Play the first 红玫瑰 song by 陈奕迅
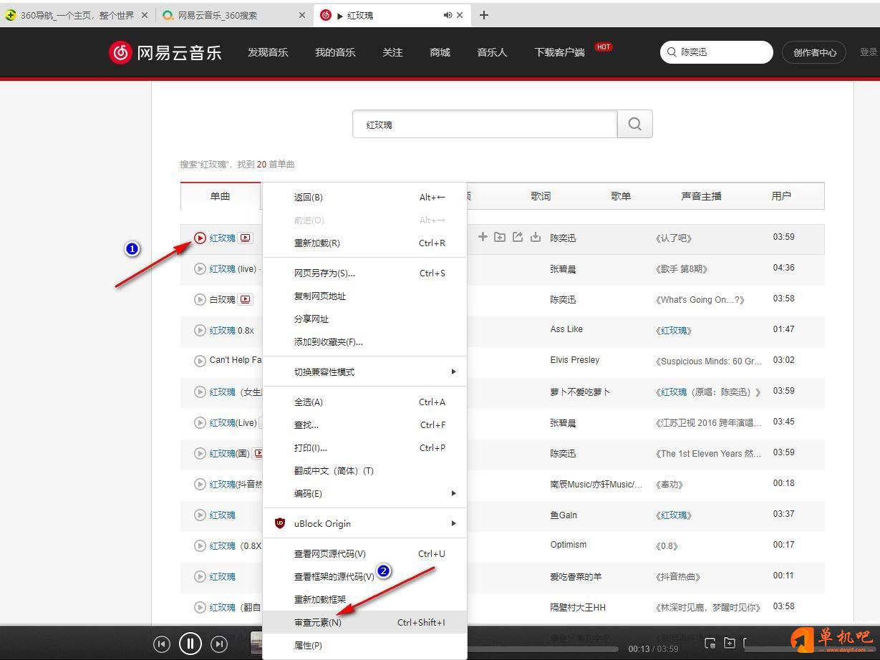 click(x=200, y=238)
